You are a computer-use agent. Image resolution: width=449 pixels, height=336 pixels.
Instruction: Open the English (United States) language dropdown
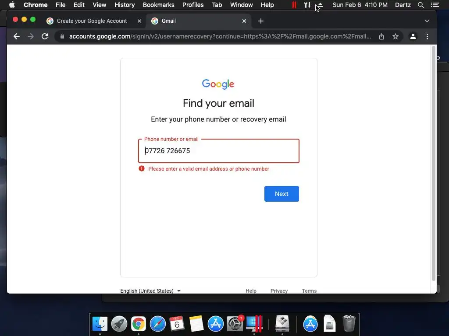(150, 290)
